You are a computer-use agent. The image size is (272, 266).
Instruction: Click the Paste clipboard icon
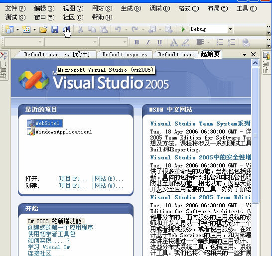pos(104,29)
